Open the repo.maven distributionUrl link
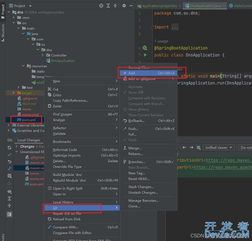The width and height of the screenshot is (252, 241). [x=229, y=160]
